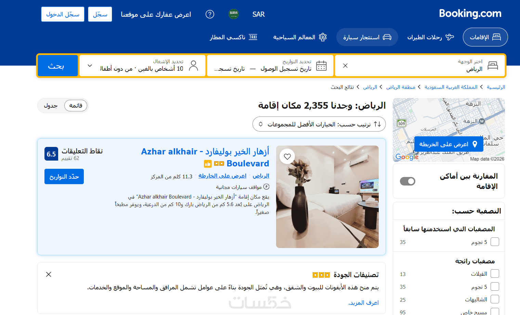The image size is (520, 315).
Task: Click the person icon for occupancy
Action: (x=194, y=66)
